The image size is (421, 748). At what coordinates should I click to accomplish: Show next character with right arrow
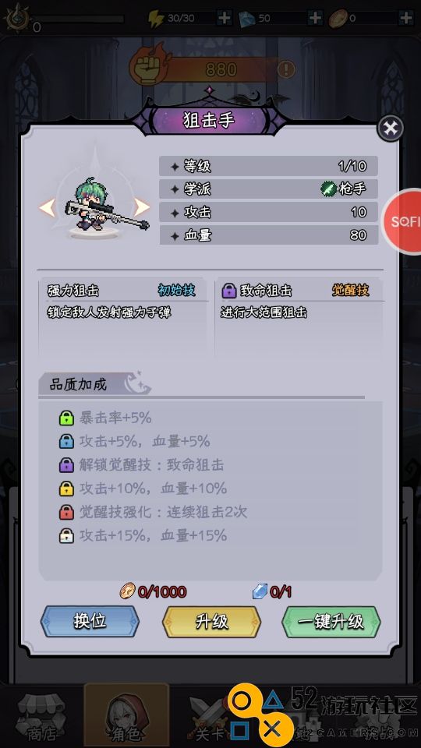(x=142, y=207)
